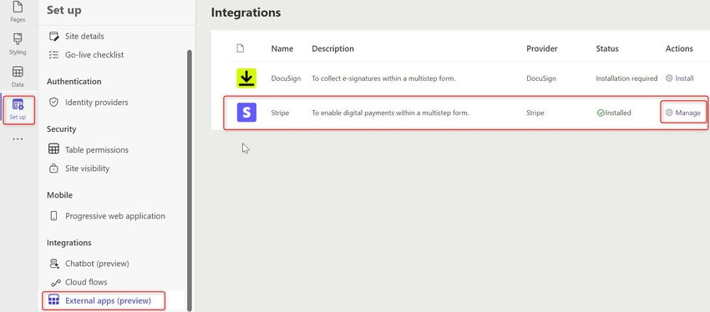Click the Description column header
Image resolution: width=710 pixels, height=312 pixels.
coord(332,48)
